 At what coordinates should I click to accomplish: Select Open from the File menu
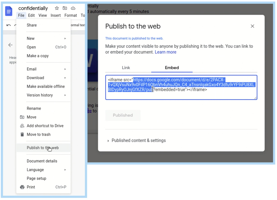pos(44,47)
